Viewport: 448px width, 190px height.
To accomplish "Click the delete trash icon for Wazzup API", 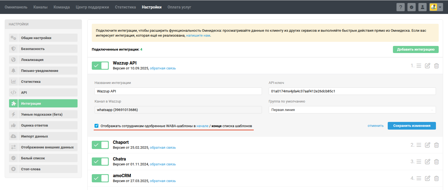I will point(436,66).
